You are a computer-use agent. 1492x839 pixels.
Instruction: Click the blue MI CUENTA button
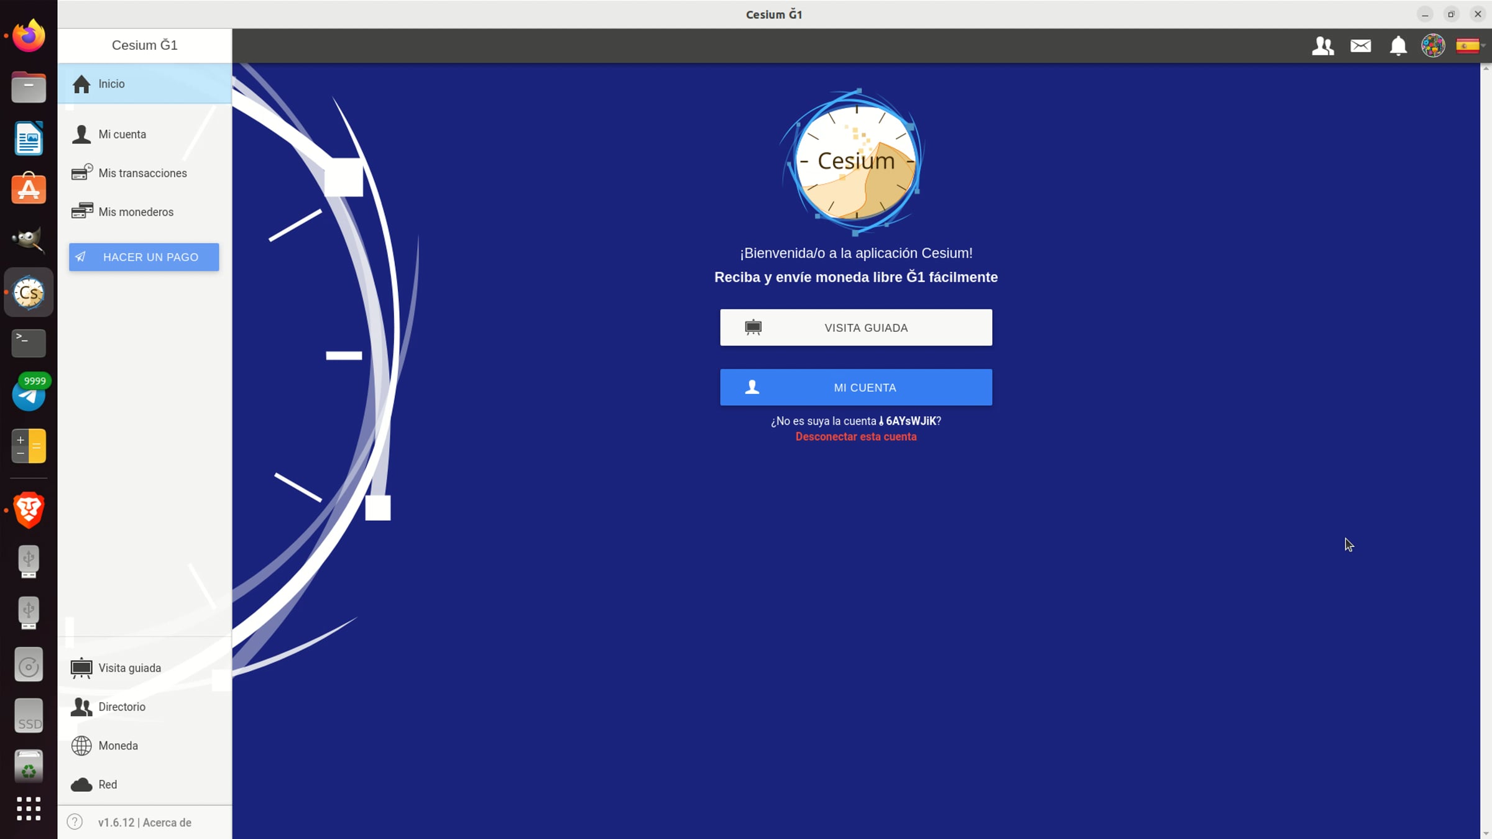(x=856, y=388)
